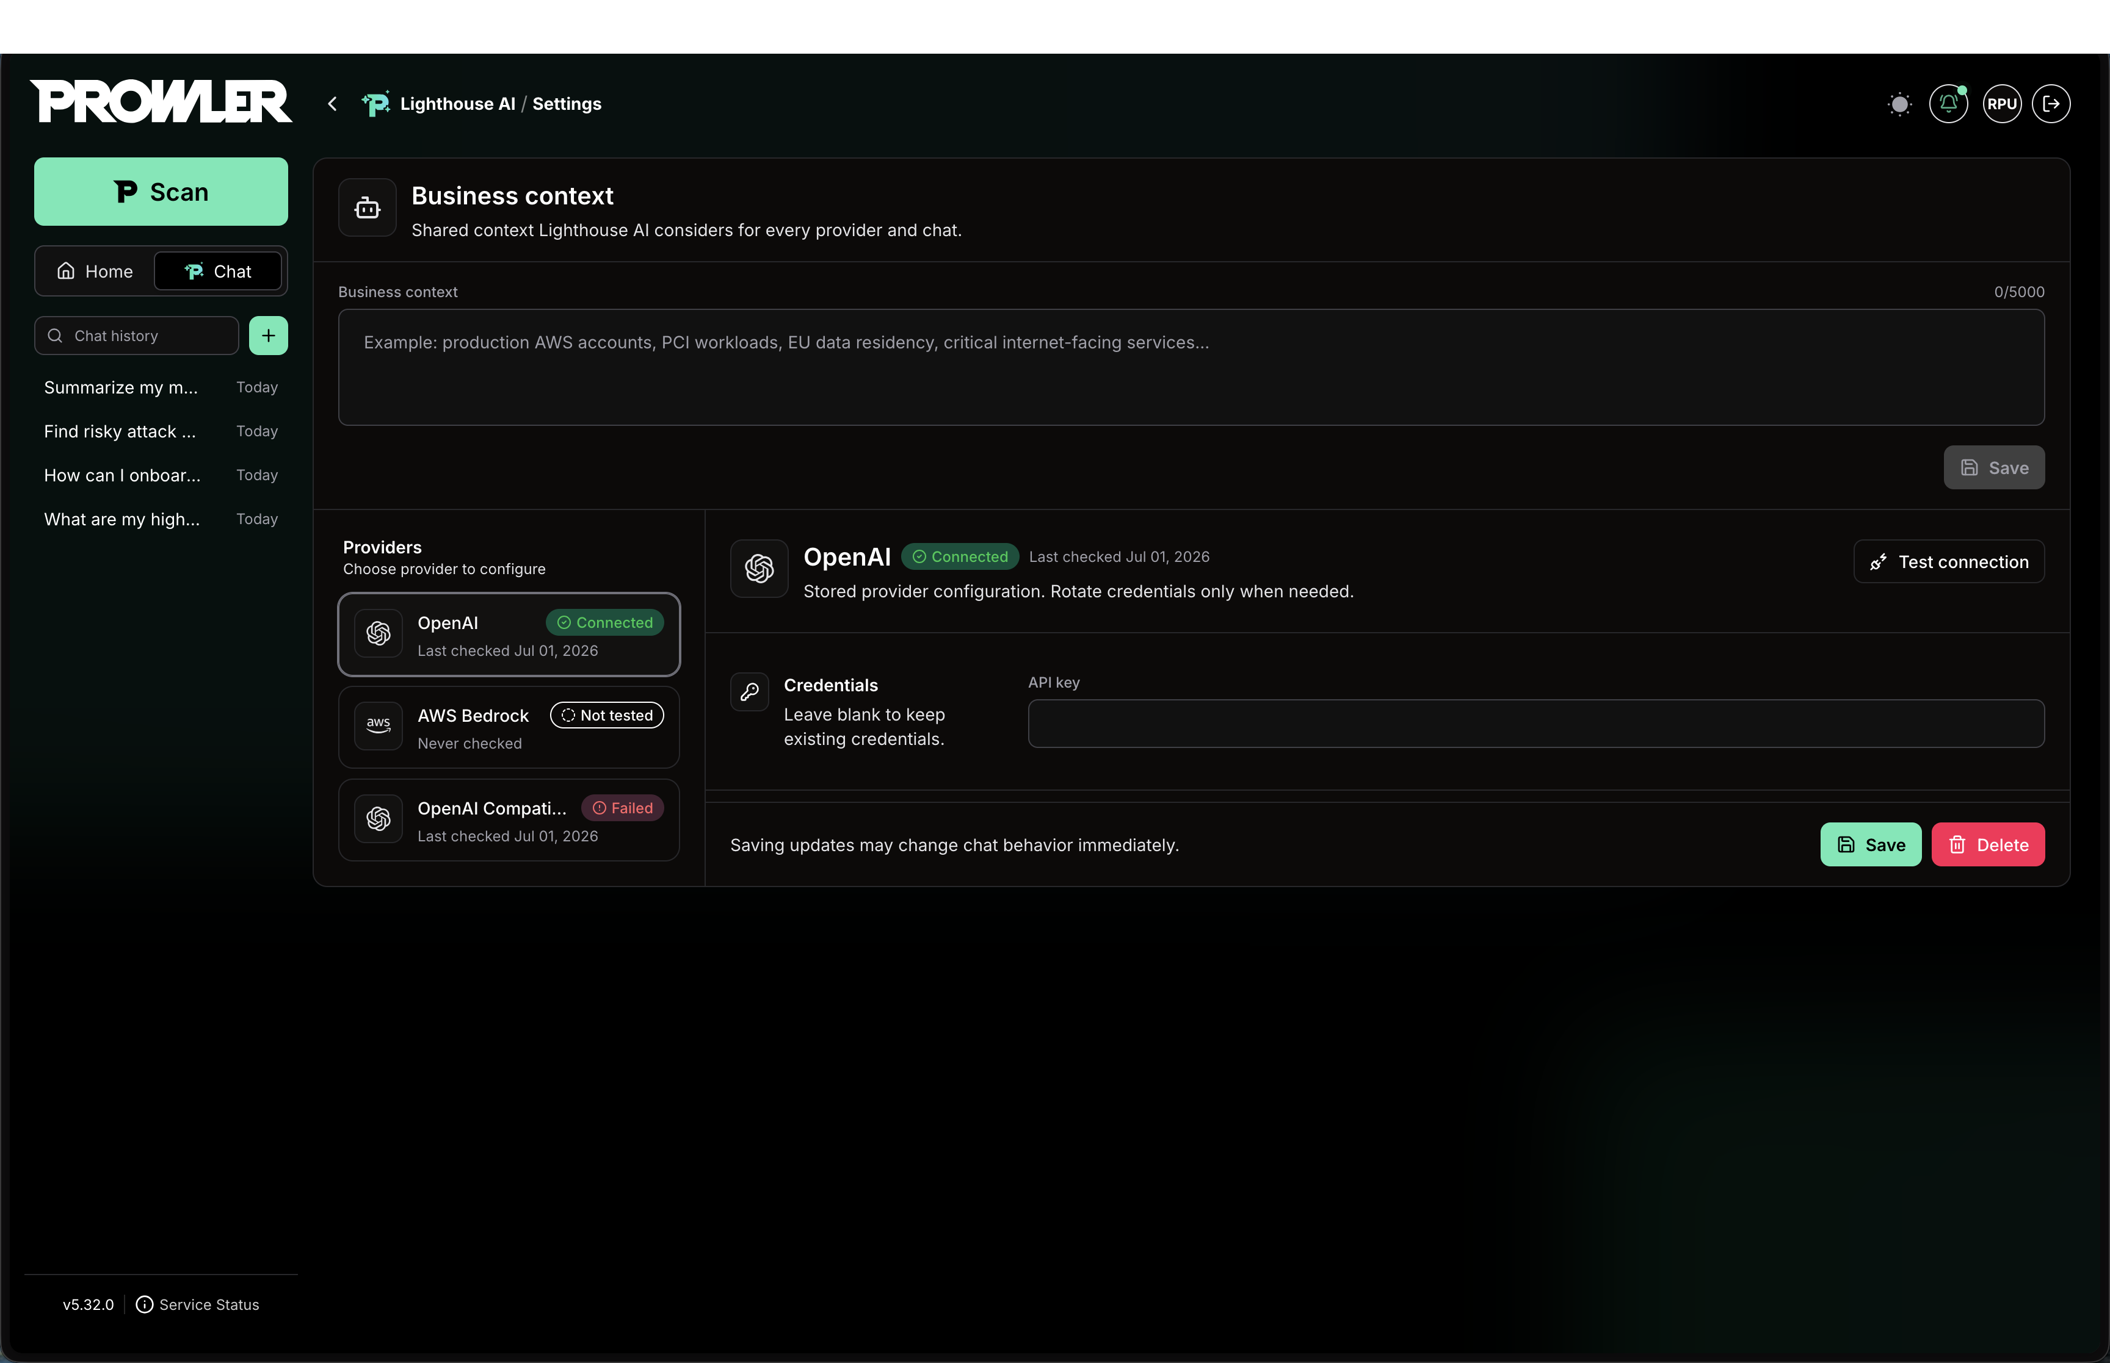This screenshot has height=1363, width=2110.
Task: Open chat 'How can I onboar...'
Action: (161, 475)
